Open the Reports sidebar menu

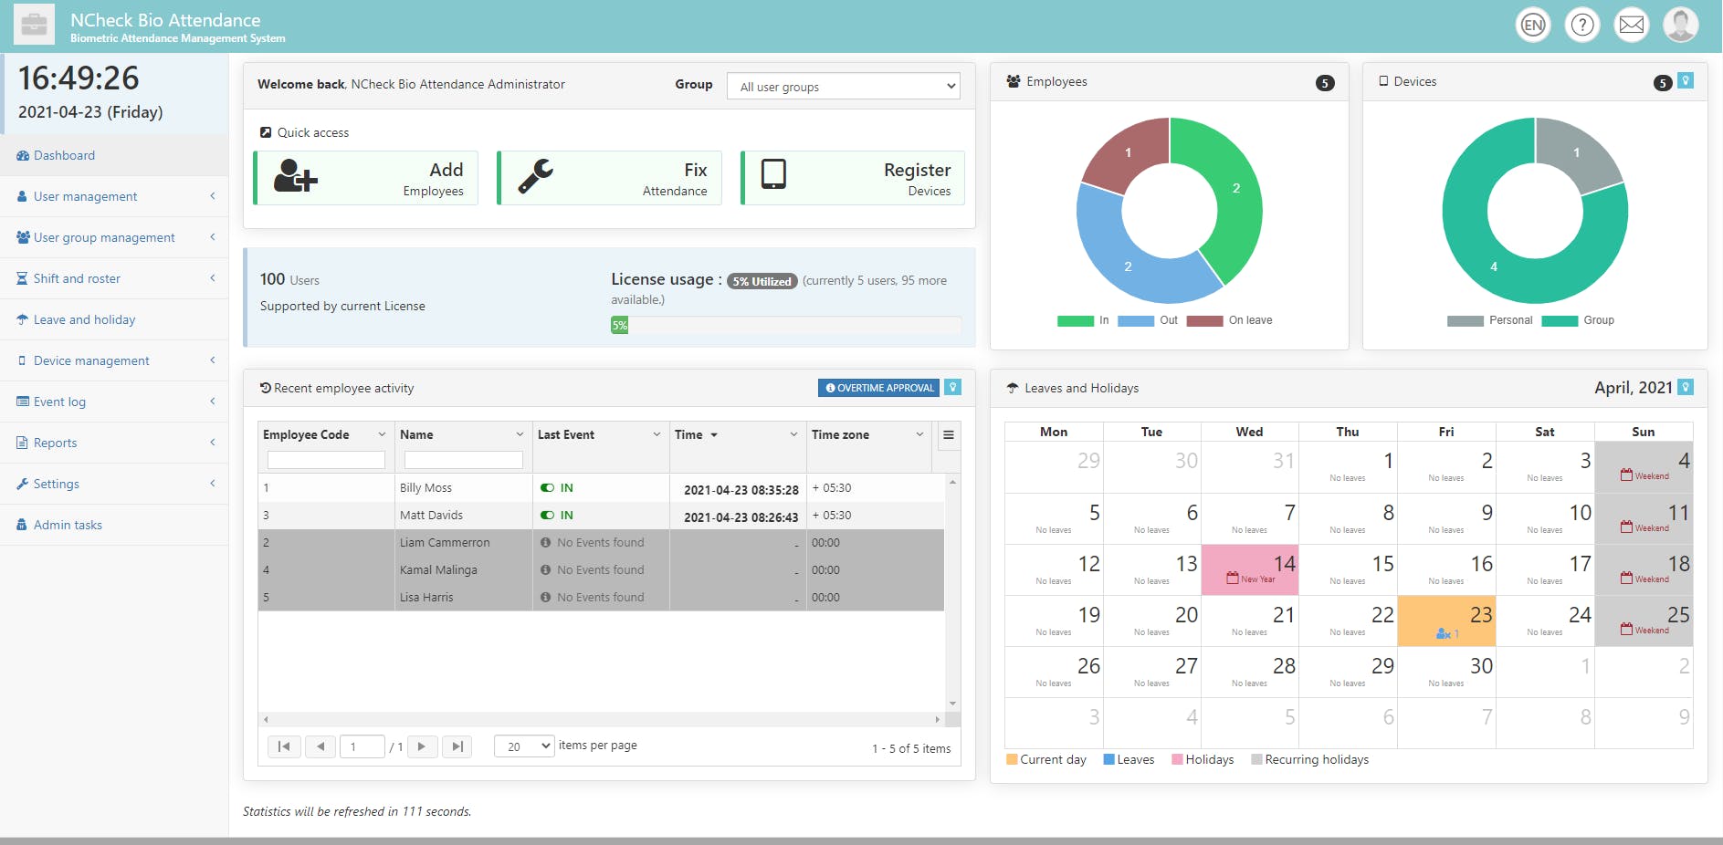[x=114, y=443]
